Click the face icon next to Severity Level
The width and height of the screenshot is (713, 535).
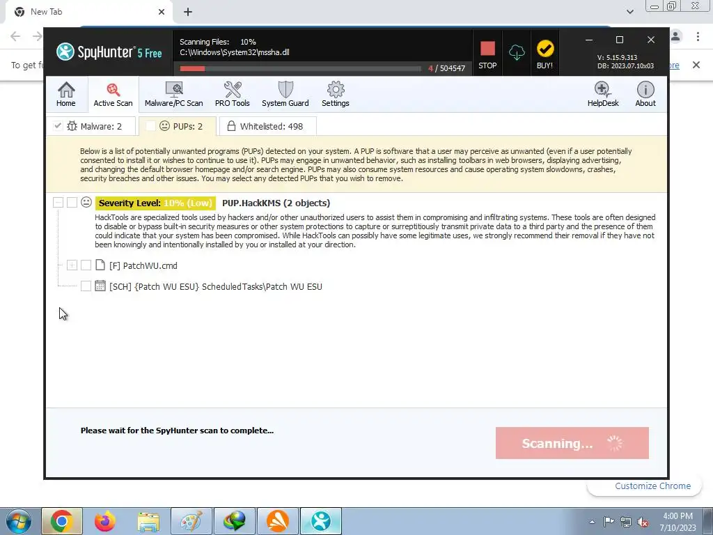point(86,202)
